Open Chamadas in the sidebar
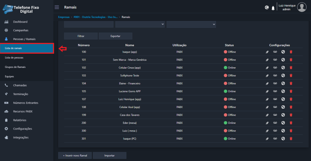Viewport: 311px width, 161px height. coord(20,85)
